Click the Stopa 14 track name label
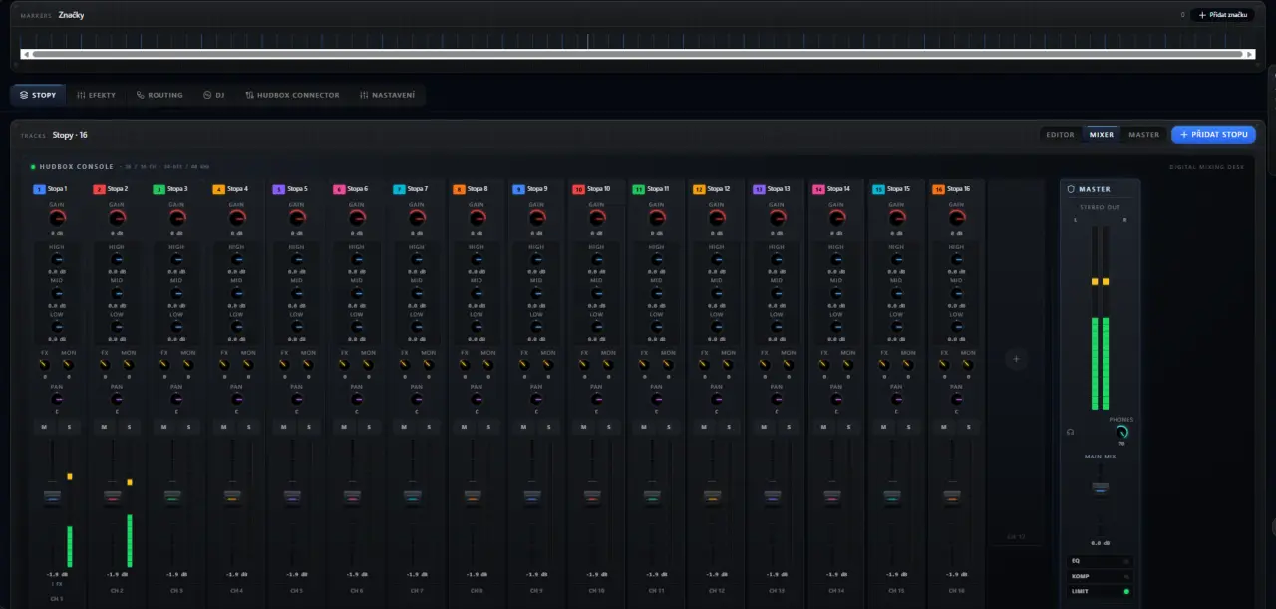The height and width of the screenshot is (609, 1276). pyautogui.click(x=838, y=189)
